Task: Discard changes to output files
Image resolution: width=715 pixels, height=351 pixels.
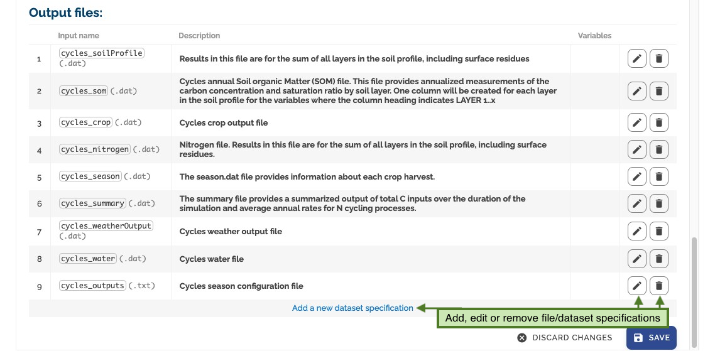Action: click(x=564, y=338)
